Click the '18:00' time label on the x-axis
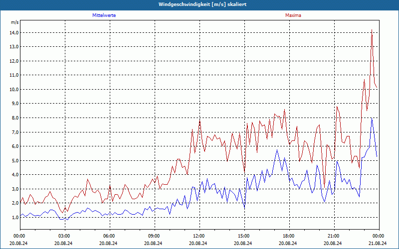The image size is (399, 249). coord(290,236)
